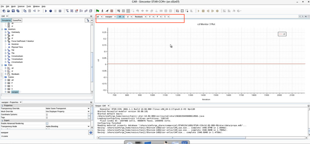Run the simulation with the running man icon
The width and height of the screenshot is (310, 144).
107,11
